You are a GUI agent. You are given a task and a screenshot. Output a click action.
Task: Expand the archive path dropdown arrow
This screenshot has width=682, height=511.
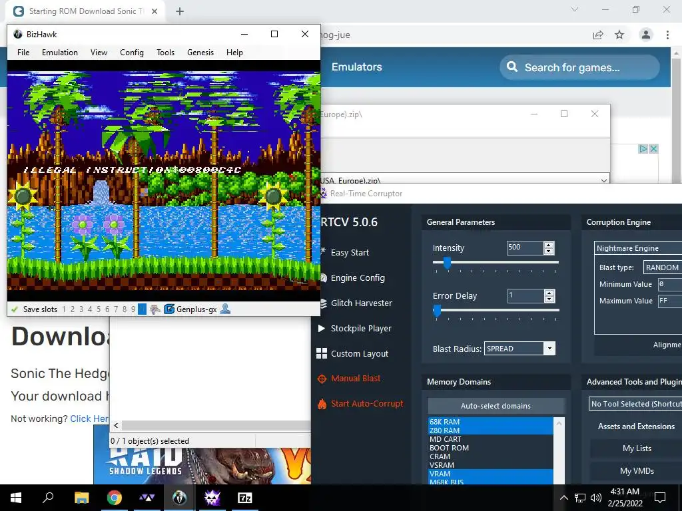click(603, 180)
